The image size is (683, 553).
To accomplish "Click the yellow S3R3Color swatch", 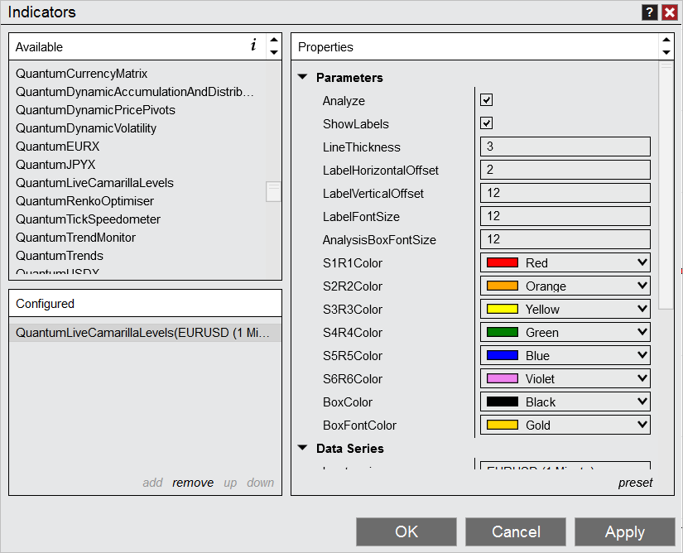I will click(503, 309).
